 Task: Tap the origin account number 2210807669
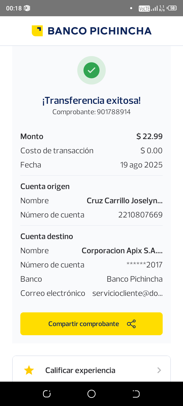pyautogui.click(x=140, y=215)
